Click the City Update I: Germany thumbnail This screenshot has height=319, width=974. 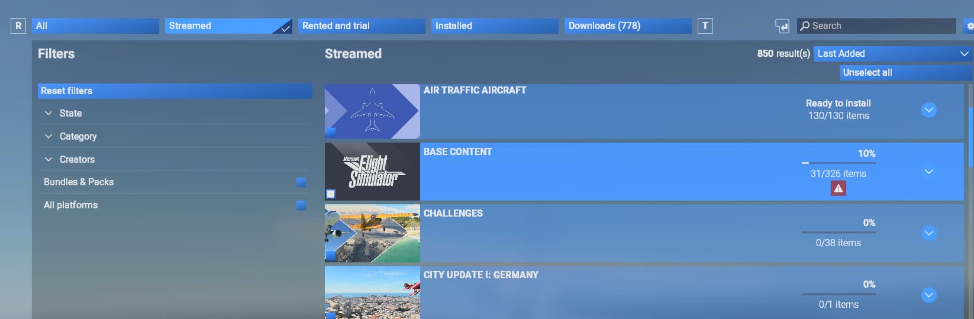pos(372,292)
